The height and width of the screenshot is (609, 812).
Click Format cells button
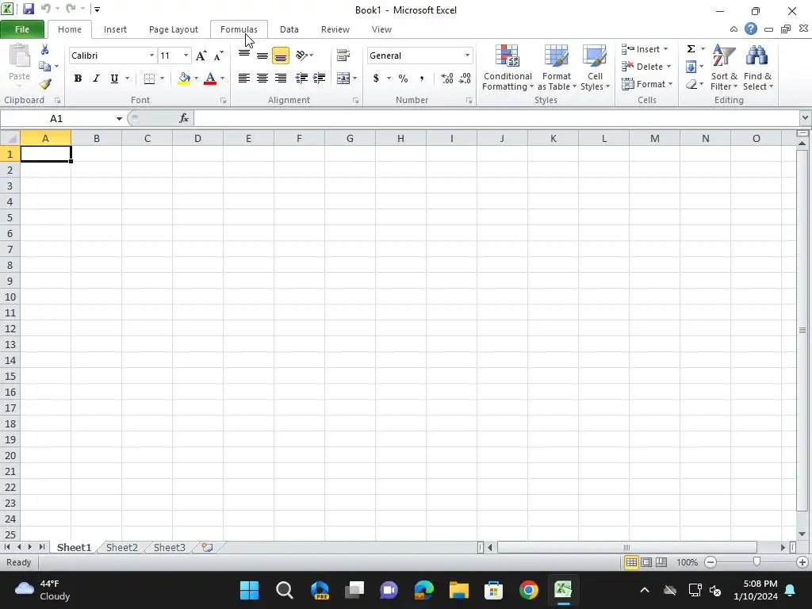pyautogui.click(x=647, y=84)
